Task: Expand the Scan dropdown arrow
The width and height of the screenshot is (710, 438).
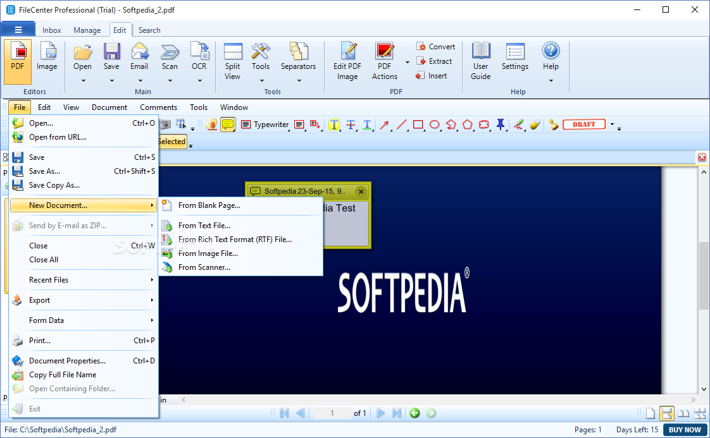Action: (170, 80)
